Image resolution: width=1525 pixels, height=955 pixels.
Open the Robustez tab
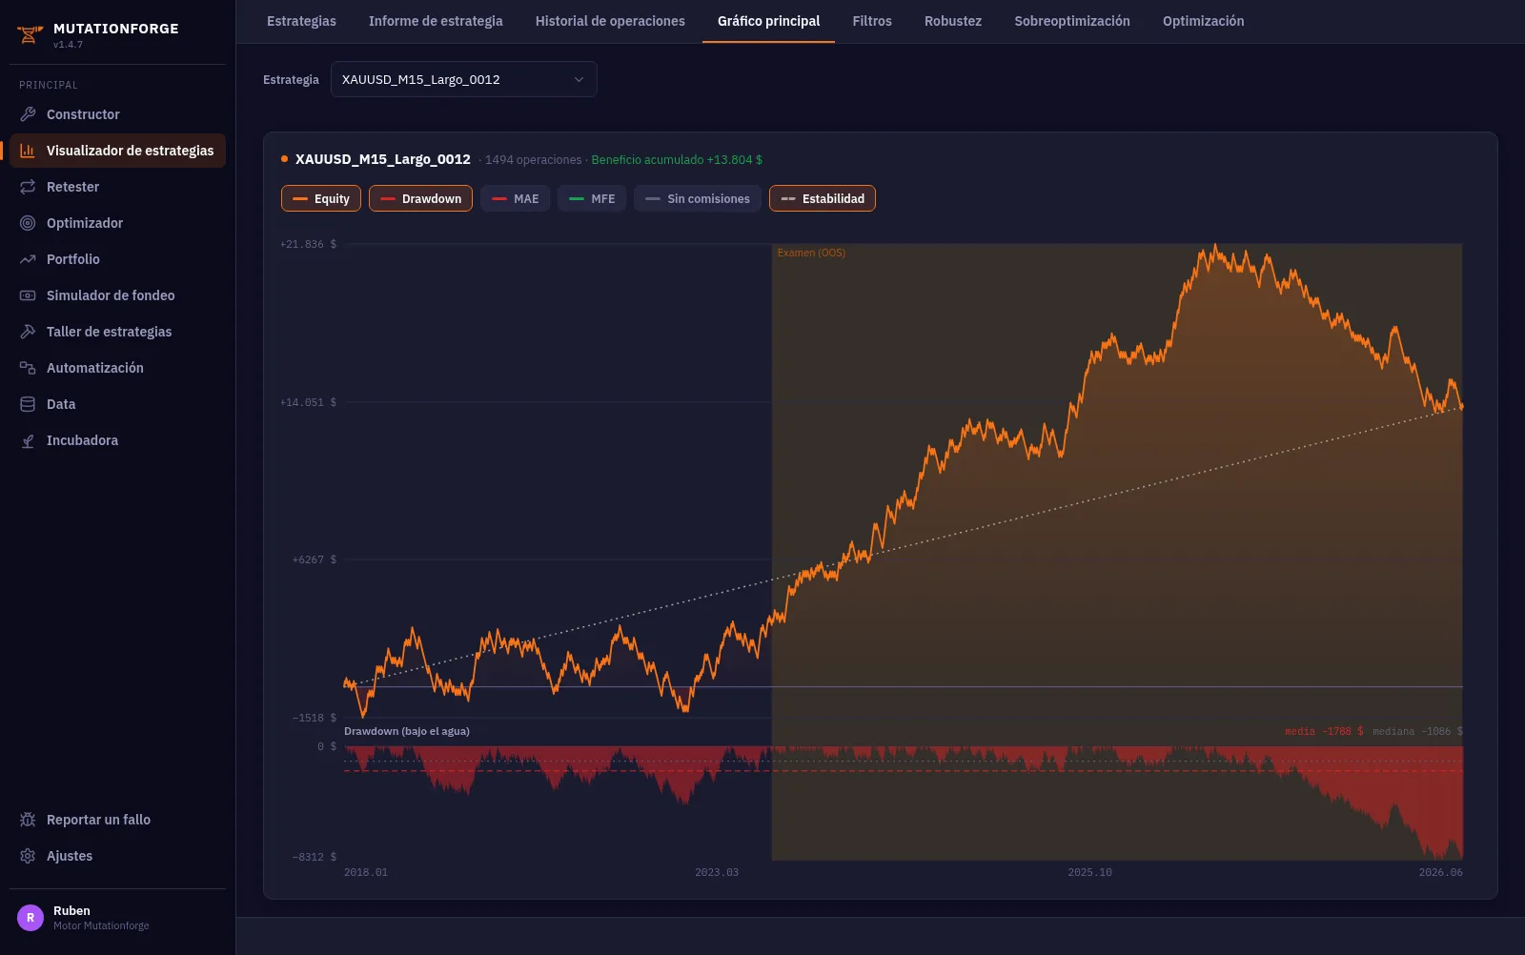953,21
